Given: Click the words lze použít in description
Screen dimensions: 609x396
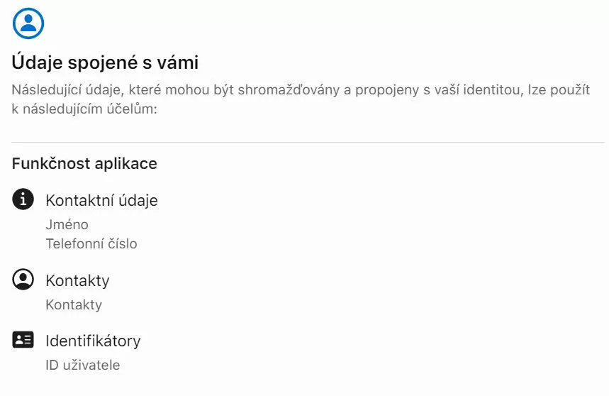Looking at the screenshot, I should coord(559,90).
